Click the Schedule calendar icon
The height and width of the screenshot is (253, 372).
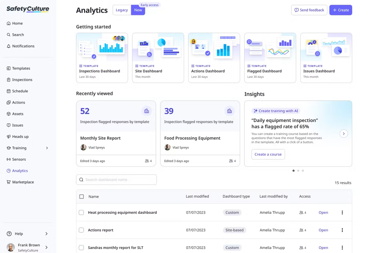[8, 91]
